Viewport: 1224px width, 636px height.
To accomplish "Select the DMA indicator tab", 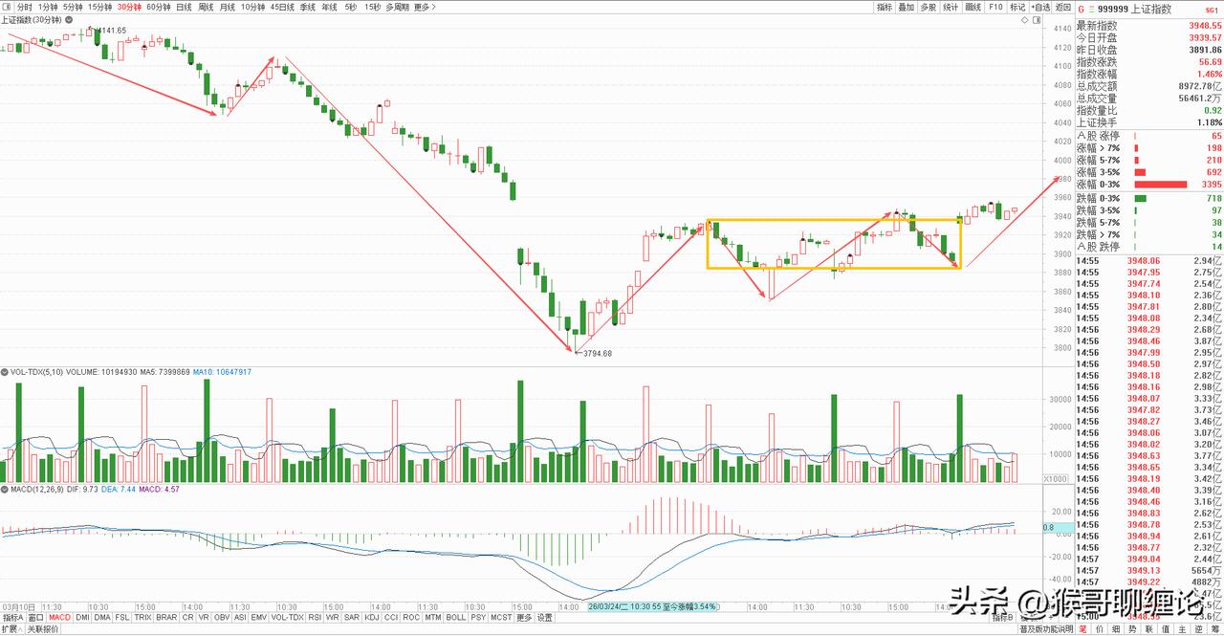I will (102, 617).
